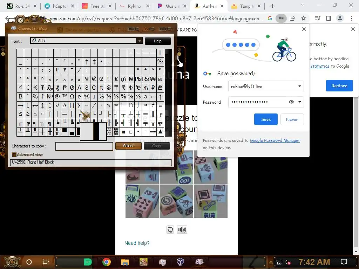The height and width of the screenshot is (269, 359).
Task: Refresh the captcha puzzle
Action: tap(170, 229)
